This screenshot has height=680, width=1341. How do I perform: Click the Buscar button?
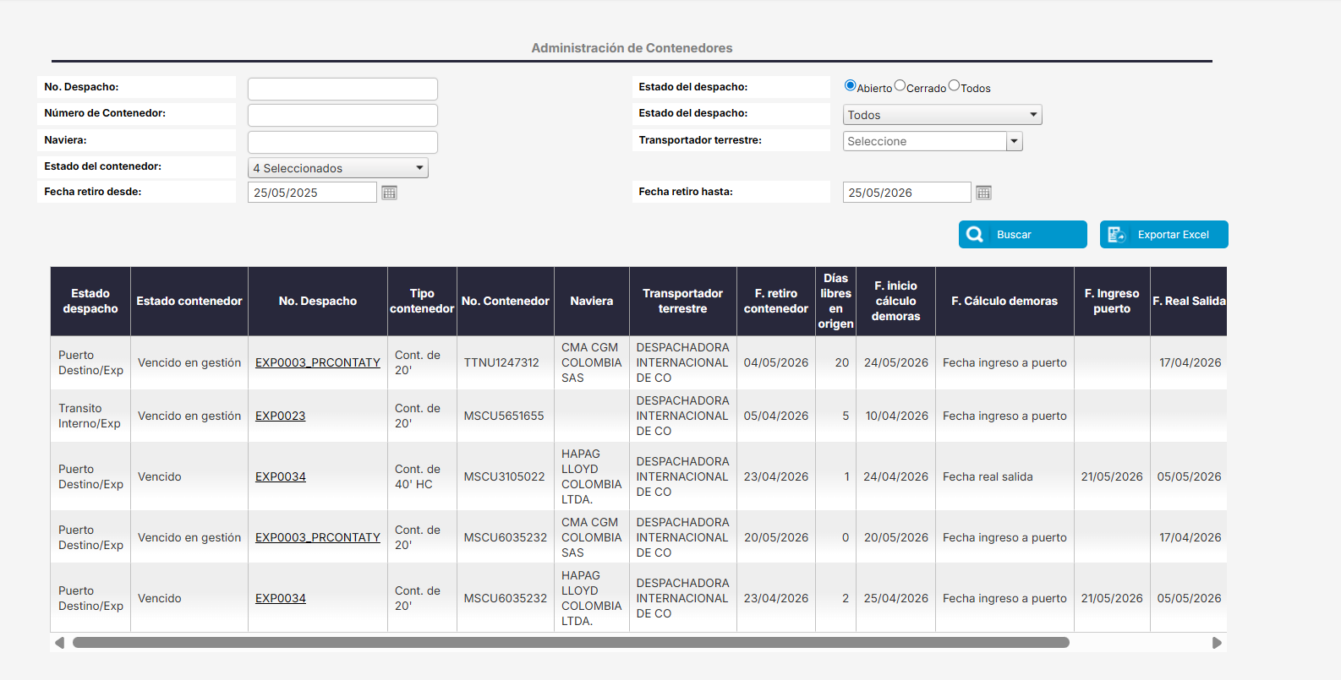tap(1022, 235)
